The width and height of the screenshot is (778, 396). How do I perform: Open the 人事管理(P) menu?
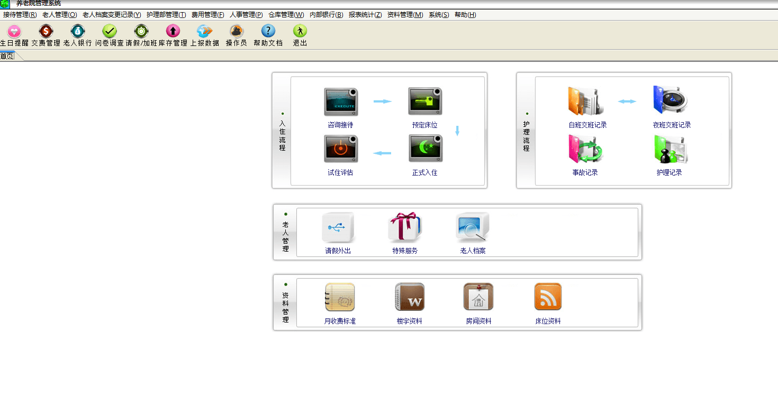click(246, 15)
